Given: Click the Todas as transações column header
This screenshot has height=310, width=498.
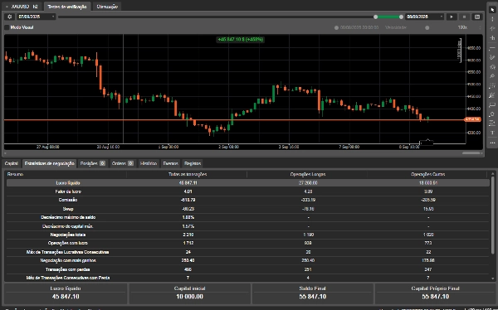Looking at the screenshot, I should [x=188, y=174].
